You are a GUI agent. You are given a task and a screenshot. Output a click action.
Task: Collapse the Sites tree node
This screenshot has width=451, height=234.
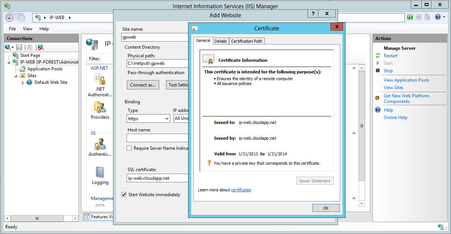coord(16,76)
